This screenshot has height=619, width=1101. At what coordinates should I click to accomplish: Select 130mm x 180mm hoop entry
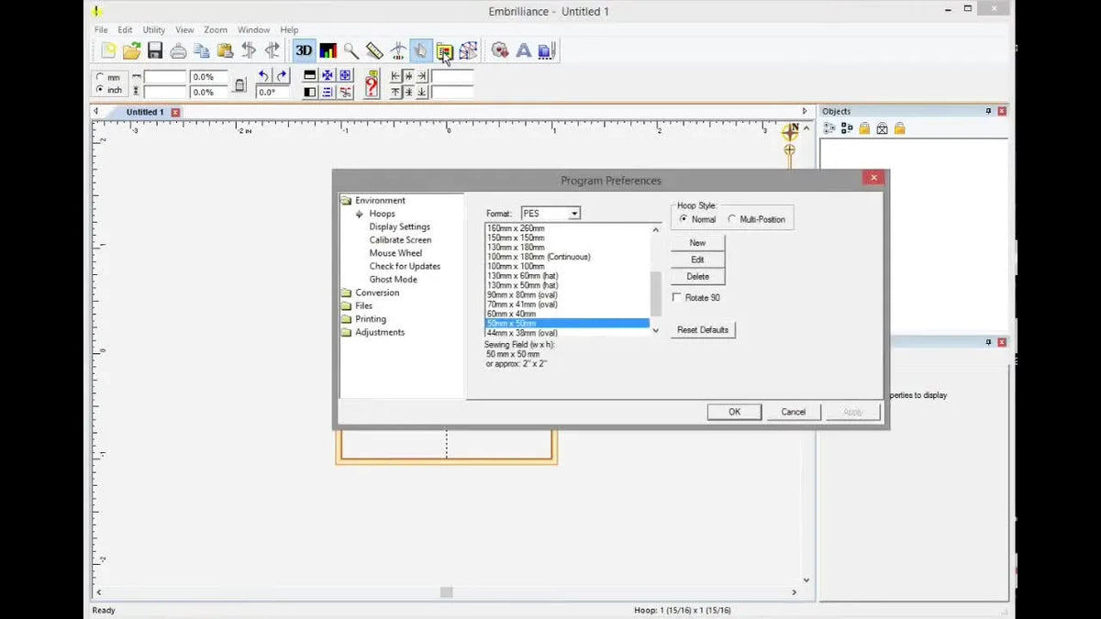click(567, 248)
